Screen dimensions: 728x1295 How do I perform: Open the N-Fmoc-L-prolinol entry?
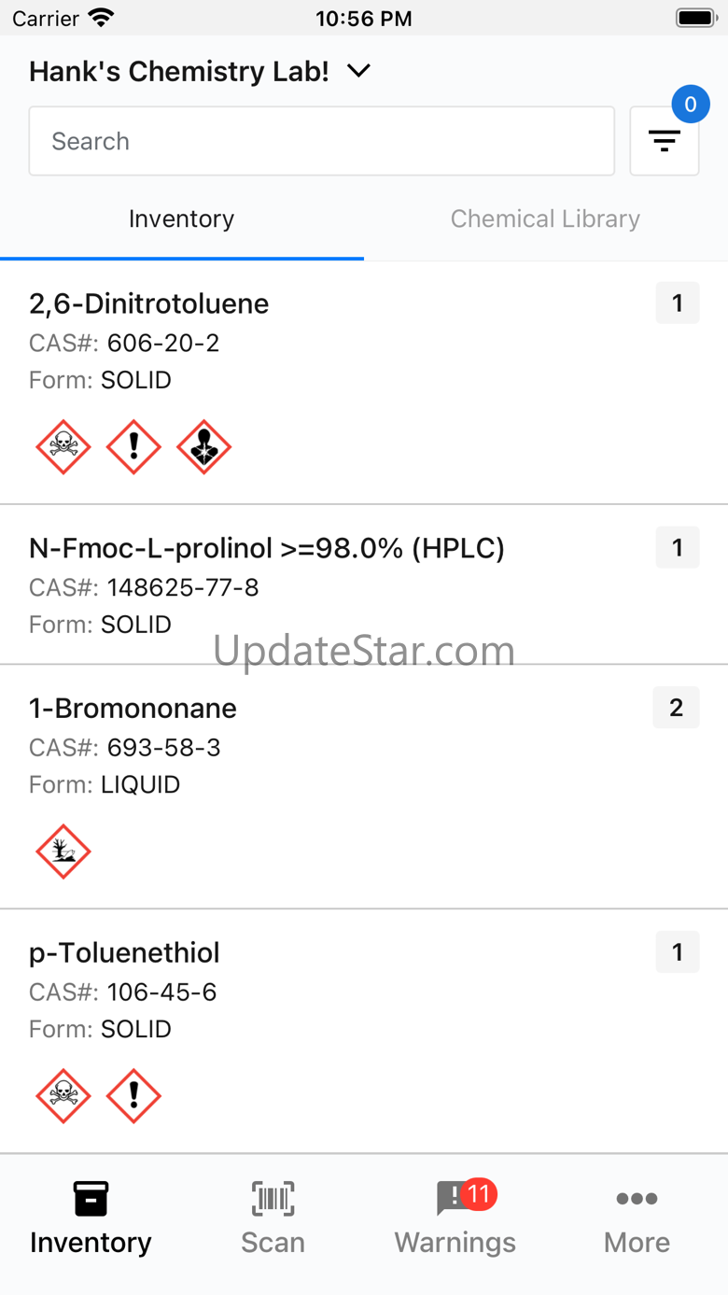(x=267, y=549)
